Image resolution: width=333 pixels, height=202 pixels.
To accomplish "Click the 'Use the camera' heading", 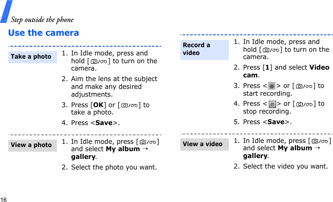I will pos(44,33).
